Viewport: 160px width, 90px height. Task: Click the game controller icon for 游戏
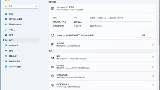[6, 51]
